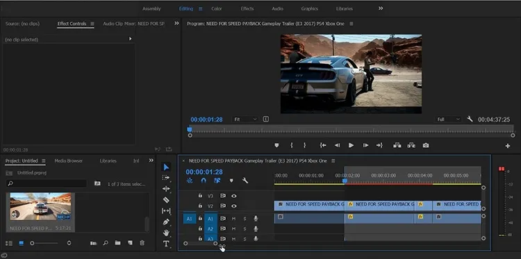The height and width of the screenshot is (259, 521).
Task: Select the Track Select Forward tool
Action: click(166, 178)
